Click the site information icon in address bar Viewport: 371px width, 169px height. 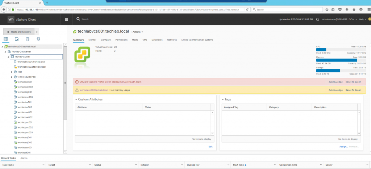tap(10, 10)
